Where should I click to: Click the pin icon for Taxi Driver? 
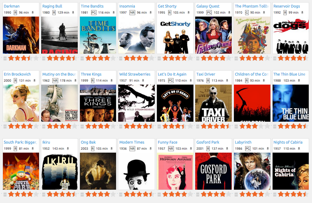[227, 81]
